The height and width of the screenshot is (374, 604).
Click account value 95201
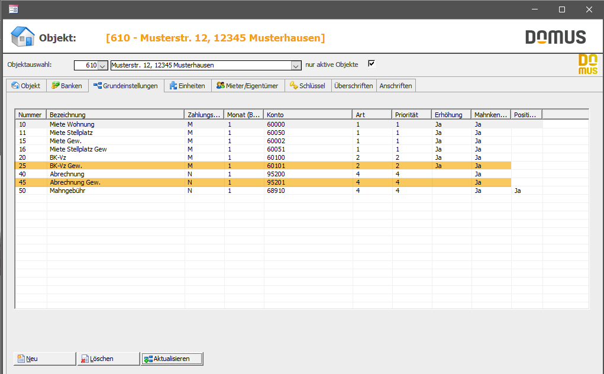pyautogui.click(x=276, y=182)
